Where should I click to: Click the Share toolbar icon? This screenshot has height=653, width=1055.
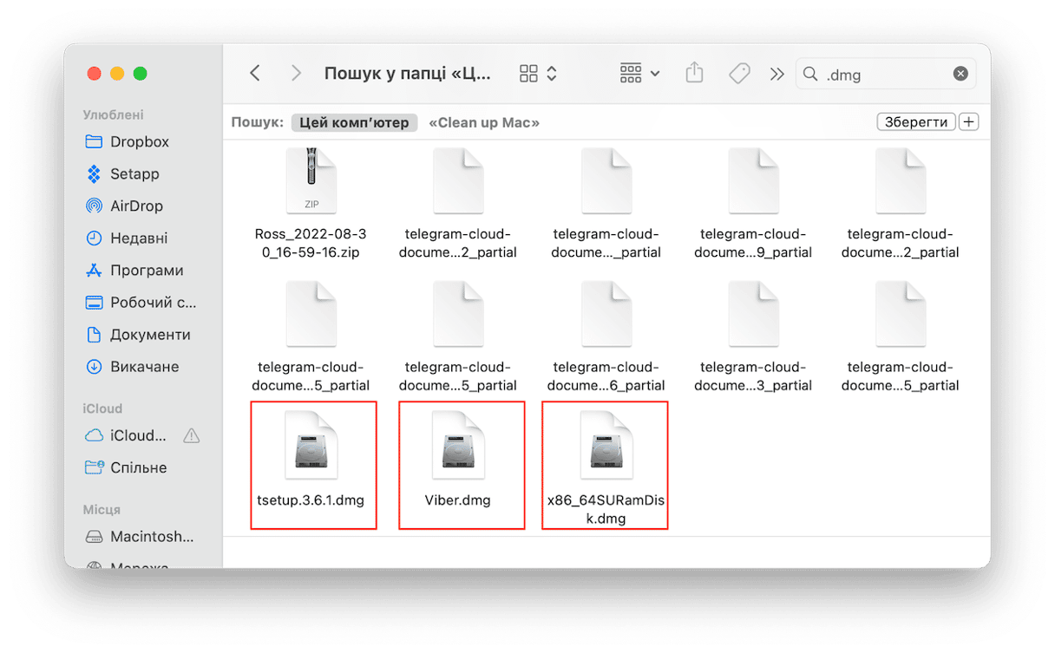pos(694,74)
